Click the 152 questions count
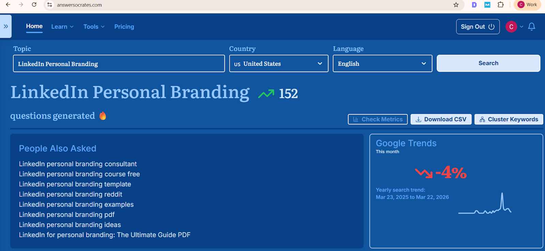The image size is (545, 251). click(x=288, y=94)
